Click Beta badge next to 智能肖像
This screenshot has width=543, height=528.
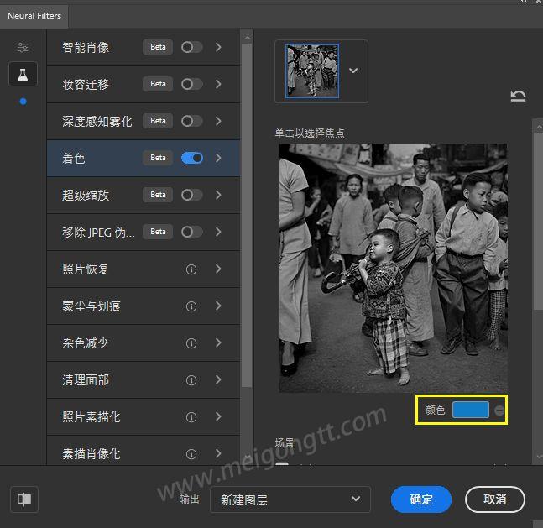click(158, 47)
